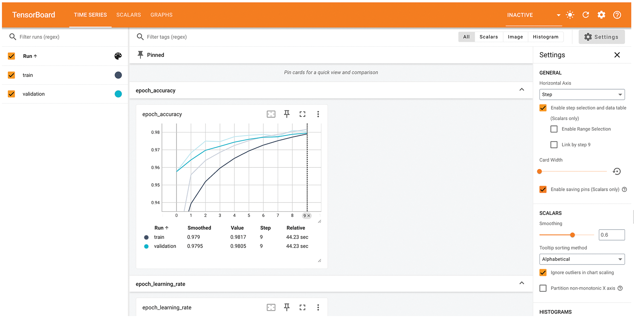Open epoch_accuracy chart in full screen
Image resolution: width=634 pixels, height=318 pixels.
(x=302, y=114)
